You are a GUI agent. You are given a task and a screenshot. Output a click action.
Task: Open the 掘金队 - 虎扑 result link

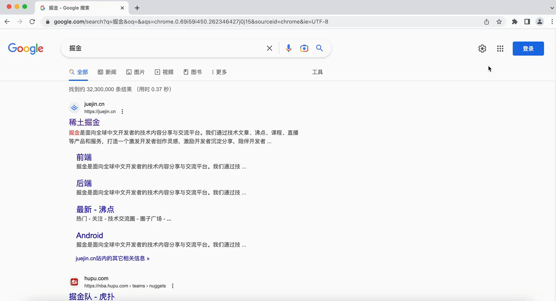coord(92,296)
